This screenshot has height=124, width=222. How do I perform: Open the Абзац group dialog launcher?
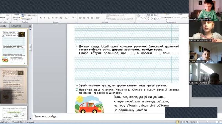click(x=134, y=22)
